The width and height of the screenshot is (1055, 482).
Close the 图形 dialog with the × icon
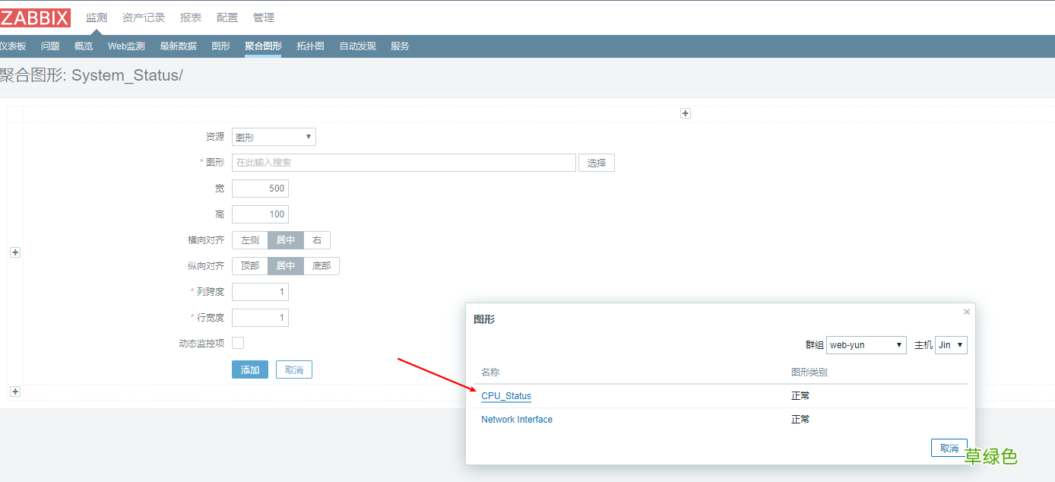966,312
